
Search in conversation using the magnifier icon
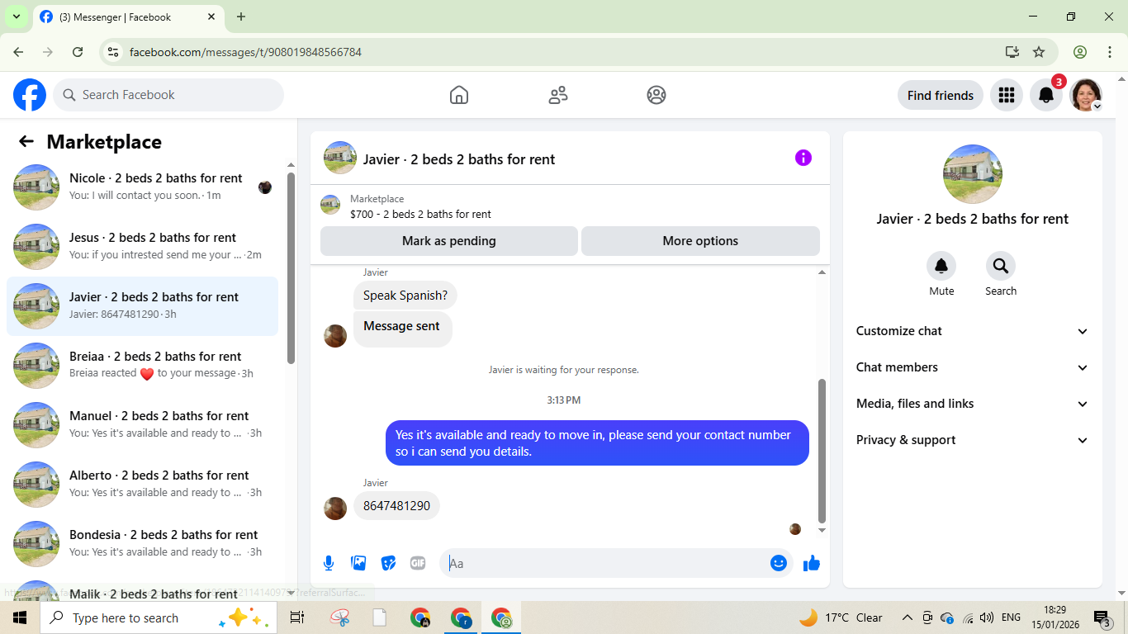tap(1001, 266)
